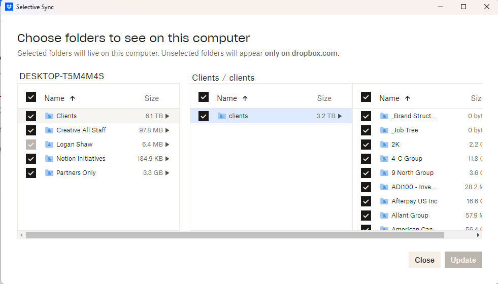Uncheck the _Brand Struct... checkbox
498x284 pixels.
tap(366, 116)
